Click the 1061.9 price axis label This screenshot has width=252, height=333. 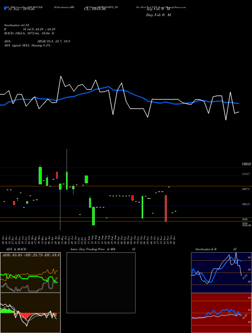click(246, 204)
